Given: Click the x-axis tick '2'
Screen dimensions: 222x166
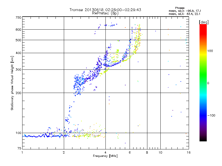Looking at the screenshot, I should coord(64,152).
